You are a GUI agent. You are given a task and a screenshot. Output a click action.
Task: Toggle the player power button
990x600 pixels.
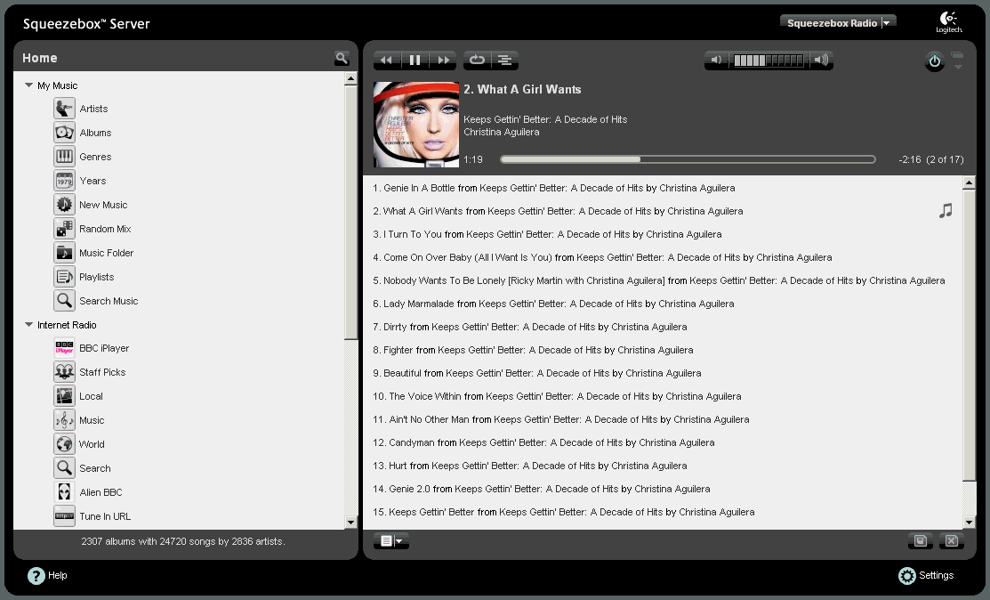point(934,61)
